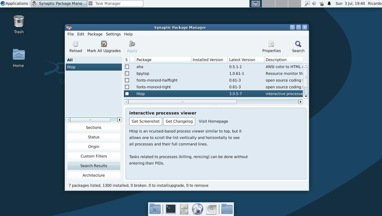The height and width of the screenshot is (216, 382).
Task: Click the sidebar horizontal scrollbar thumb
Action: tap(90, 120)
